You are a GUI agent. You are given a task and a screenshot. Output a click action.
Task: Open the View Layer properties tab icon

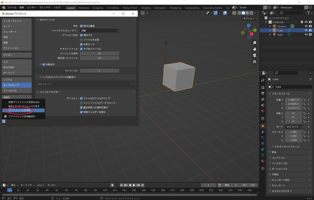(x=263, y=99)
